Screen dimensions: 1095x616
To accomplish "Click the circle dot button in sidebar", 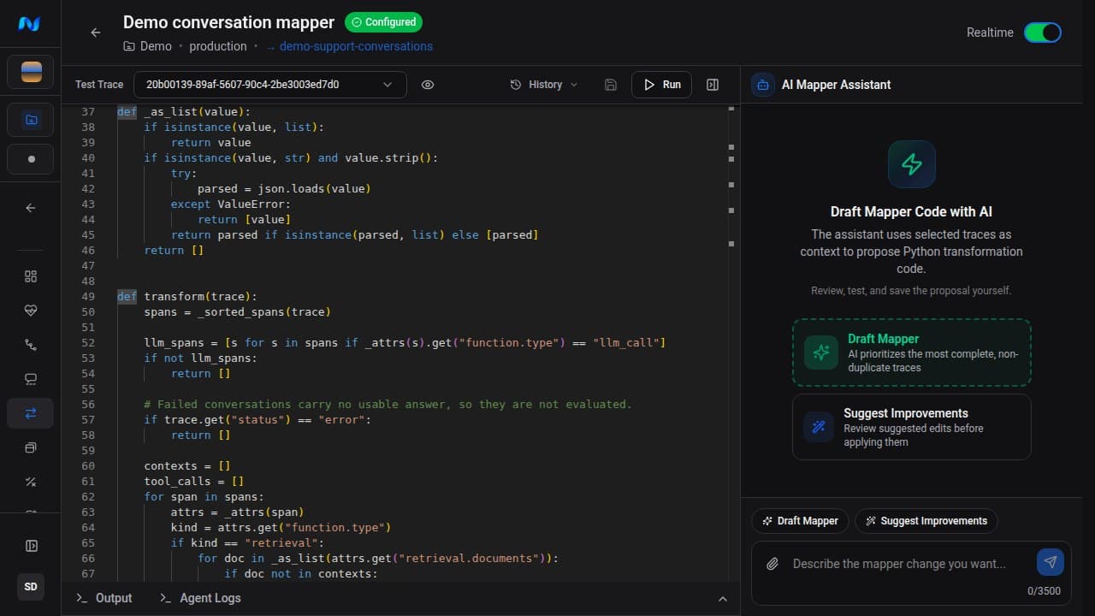I will tap(31, 159).
